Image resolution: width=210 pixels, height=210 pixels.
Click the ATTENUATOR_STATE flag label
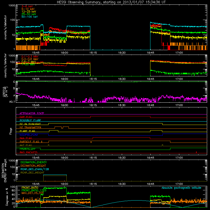pyautogui.click(x=32, y=113)
